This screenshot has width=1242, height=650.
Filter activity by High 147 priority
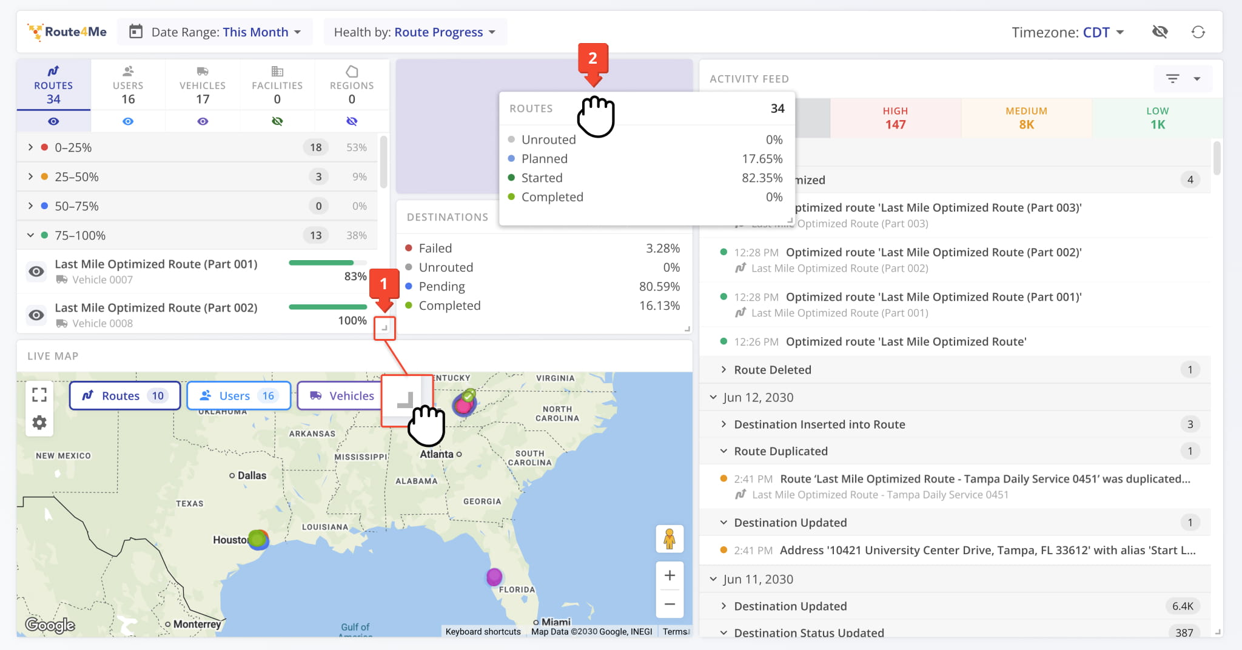coord(895,118)
